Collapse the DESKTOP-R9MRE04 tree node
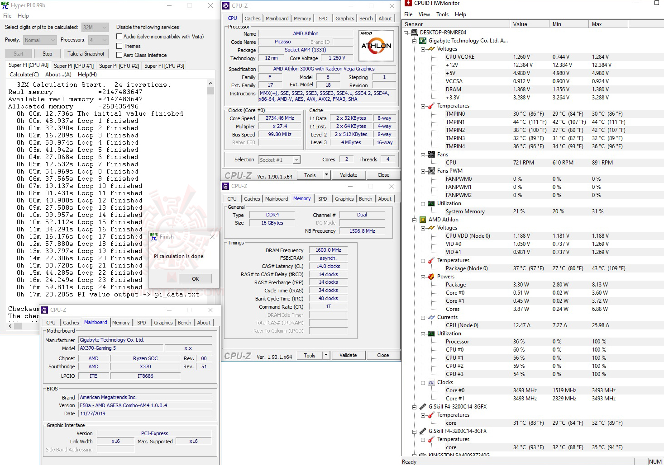Screen dimensions: 664x465 point(406,33)
